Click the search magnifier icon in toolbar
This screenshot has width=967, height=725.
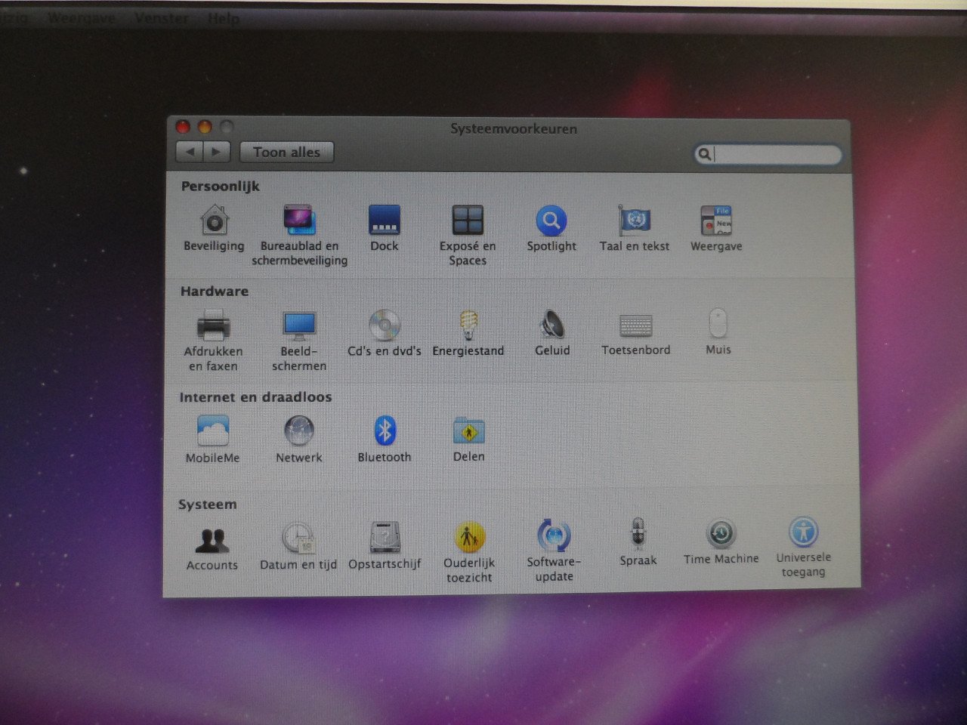point(703,154)
